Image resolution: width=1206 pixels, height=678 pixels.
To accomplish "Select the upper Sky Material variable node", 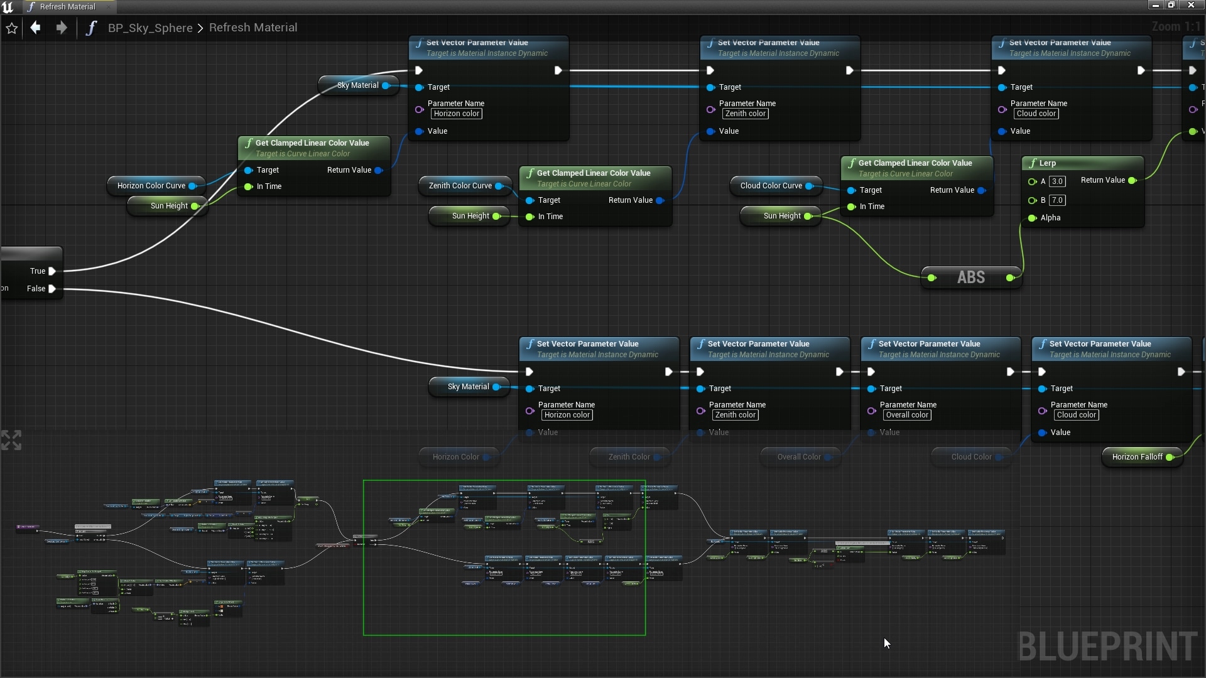I will (x=358, y=85).
